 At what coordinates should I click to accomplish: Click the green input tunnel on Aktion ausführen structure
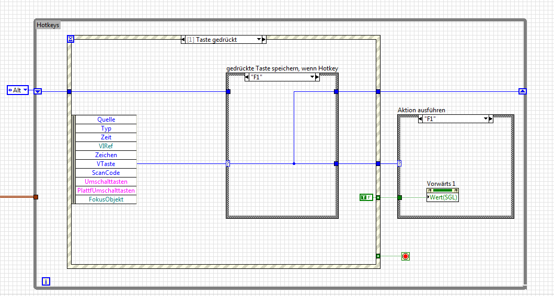tap(400, 197)
